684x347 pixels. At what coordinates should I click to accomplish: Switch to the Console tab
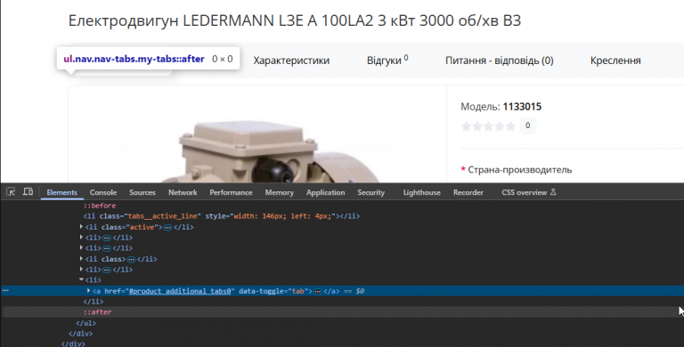[x=103, y=192]
